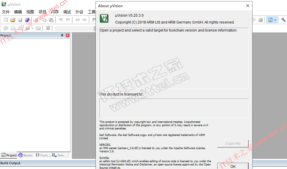Click the toolchain information text box
This screenshot has height=169, width=287.
174,58
